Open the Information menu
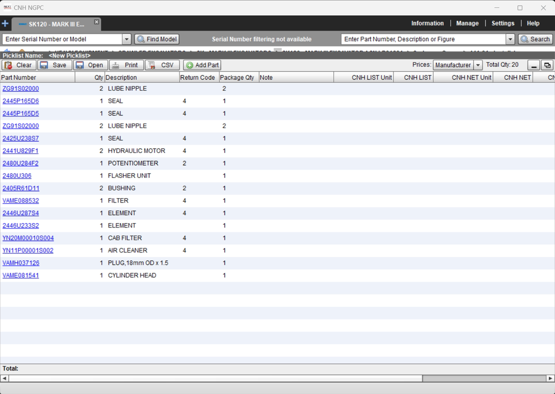 pyautogui.click(x=427, y=23)
